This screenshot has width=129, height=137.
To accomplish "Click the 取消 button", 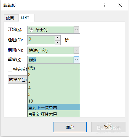I will coord(108,127).
